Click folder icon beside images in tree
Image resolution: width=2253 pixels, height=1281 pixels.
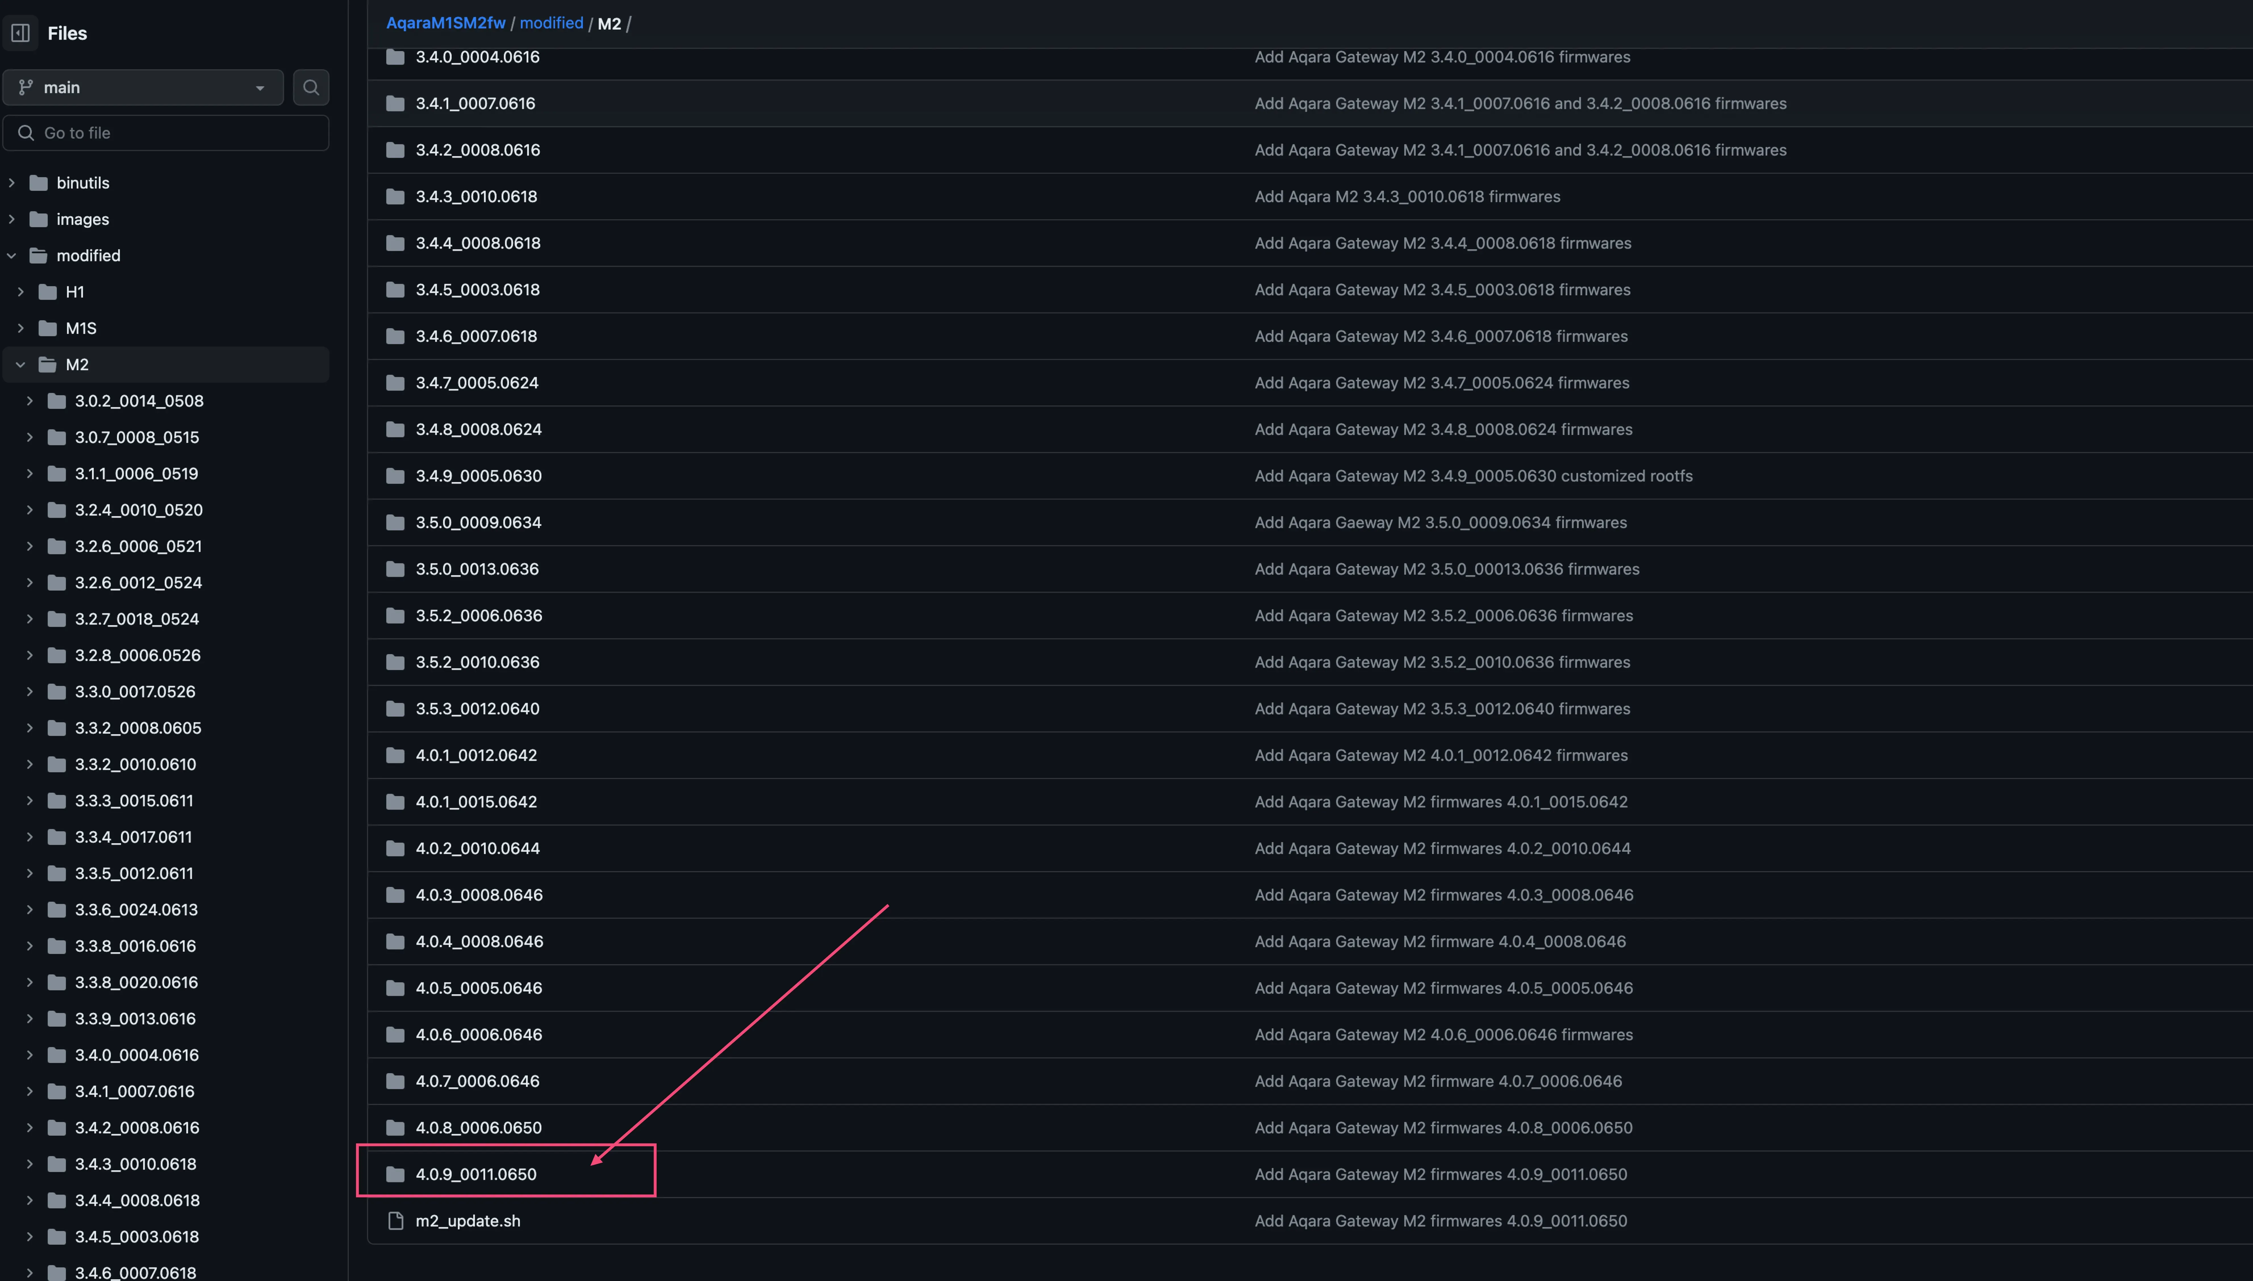(x=39, y=219)
